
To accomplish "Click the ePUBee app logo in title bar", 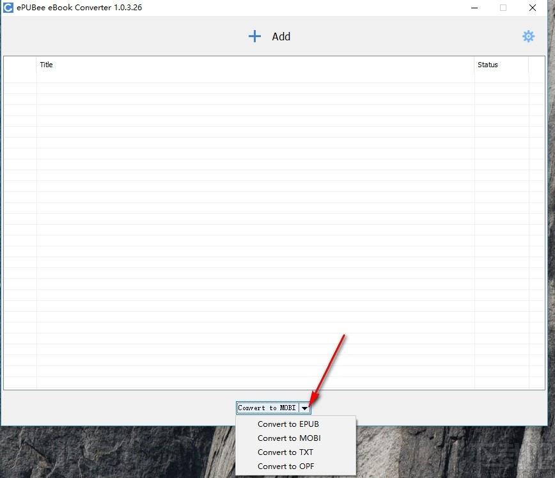I will click(8, 8).
